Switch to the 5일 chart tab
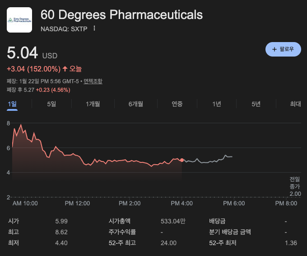The width and height of the screenshot is (307, 256). pos(51,104)
